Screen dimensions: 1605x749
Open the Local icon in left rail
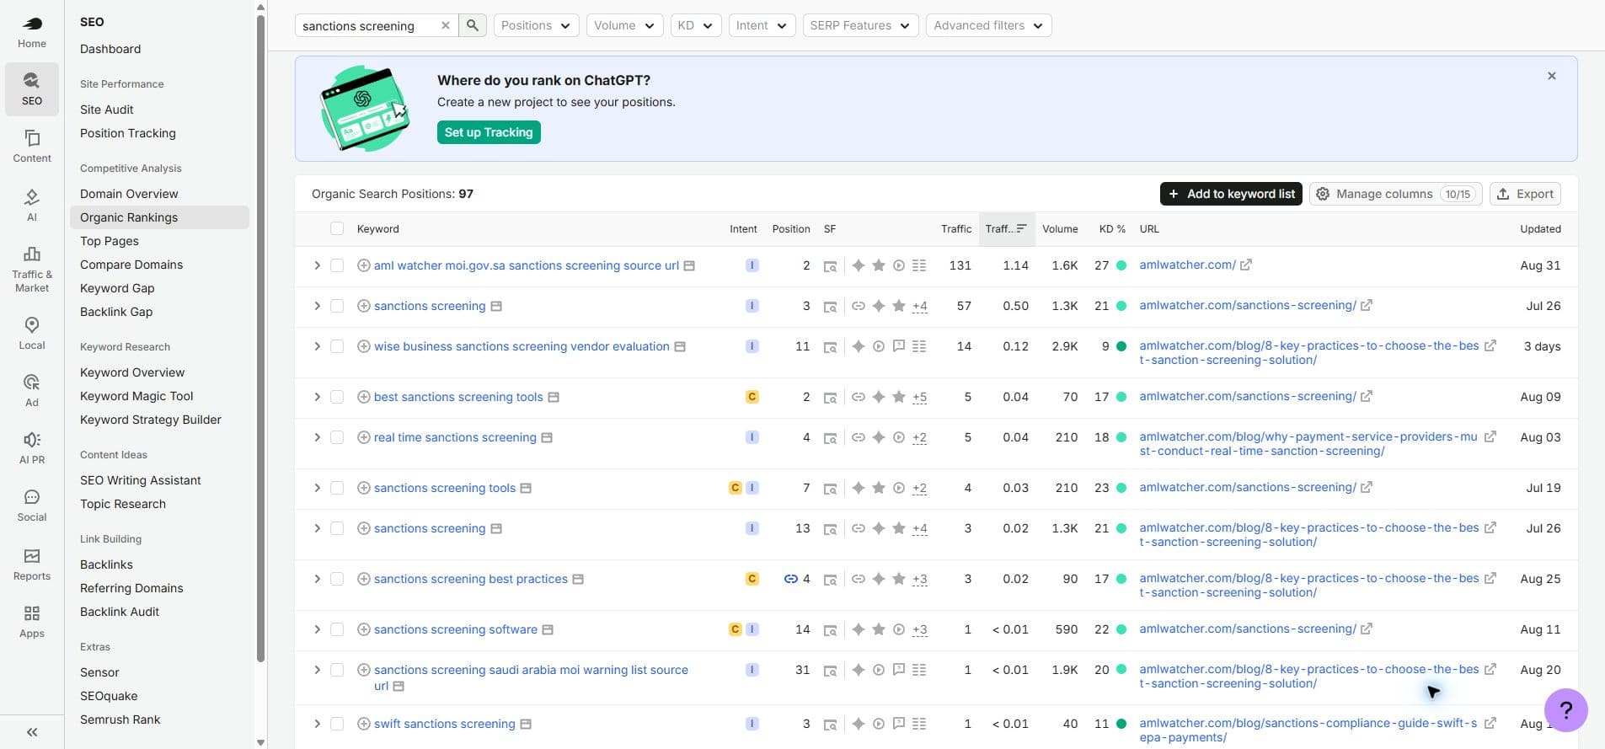(x=32, y=333)
